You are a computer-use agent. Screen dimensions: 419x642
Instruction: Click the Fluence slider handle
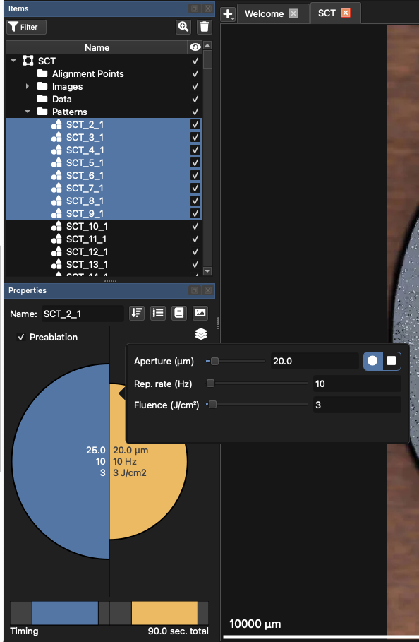click(x=212, y=405)
